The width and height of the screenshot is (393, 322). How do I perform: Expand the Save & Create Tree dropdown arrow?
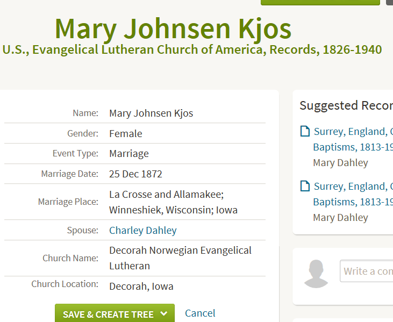coord(164,313)
